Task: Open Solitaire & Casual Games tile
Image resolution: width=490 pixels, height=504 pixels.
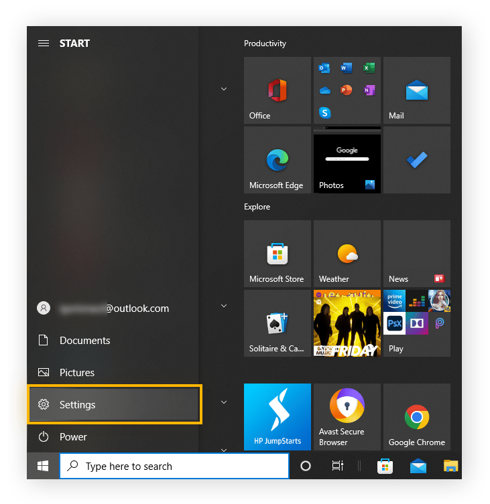Action: pos(277,323)
